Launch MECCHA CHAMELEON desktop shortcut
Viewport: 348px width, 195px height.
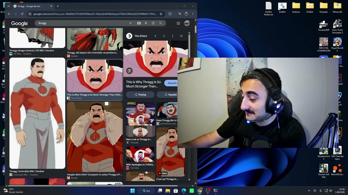point(324,45)
